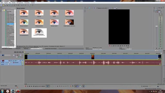This screenshot has height=93, width=165.
Task: Arm the audio track for recording
Action: tap(9, 61)
